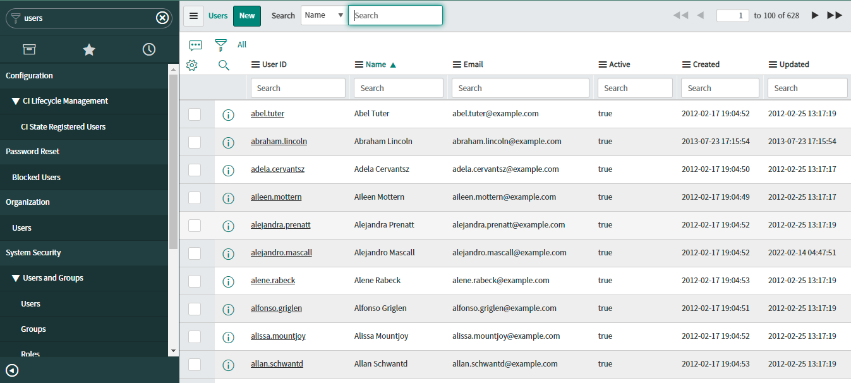Click the New button
The image size is (851, 383).
click(x=247, y=16)
